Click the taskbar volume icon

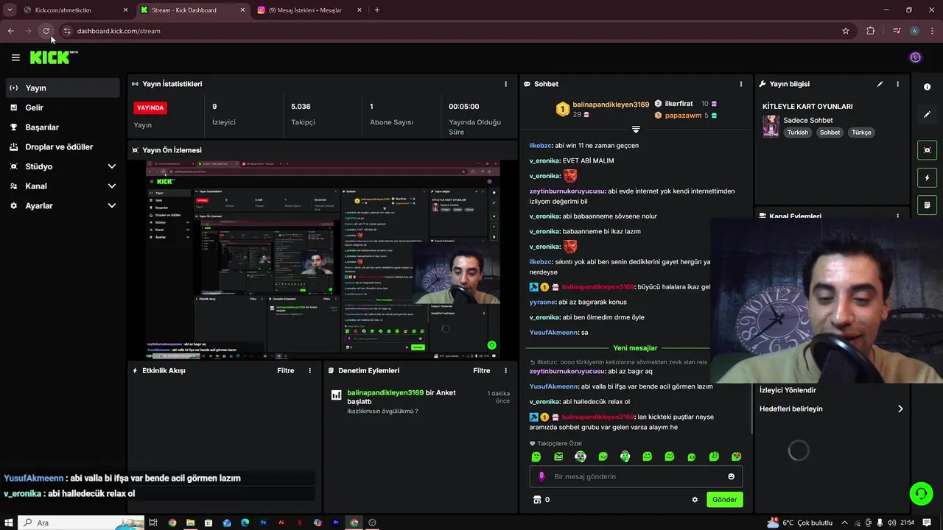click(892, 523)
